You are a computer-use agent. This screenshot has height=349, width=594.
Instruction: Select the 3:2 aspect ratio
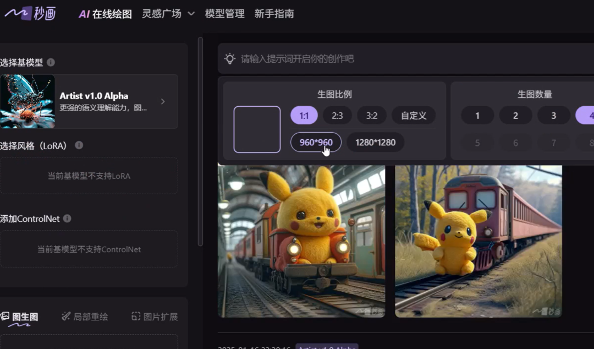[372, 115]
